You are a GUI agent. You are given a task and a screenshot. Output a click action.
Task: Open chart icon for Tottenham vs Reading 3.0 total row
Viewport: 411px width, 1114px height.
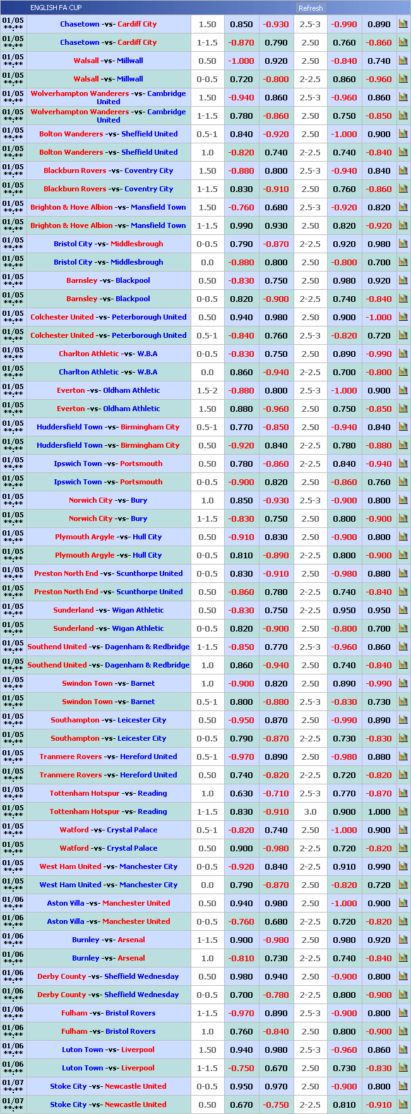(x=403, y=812)
